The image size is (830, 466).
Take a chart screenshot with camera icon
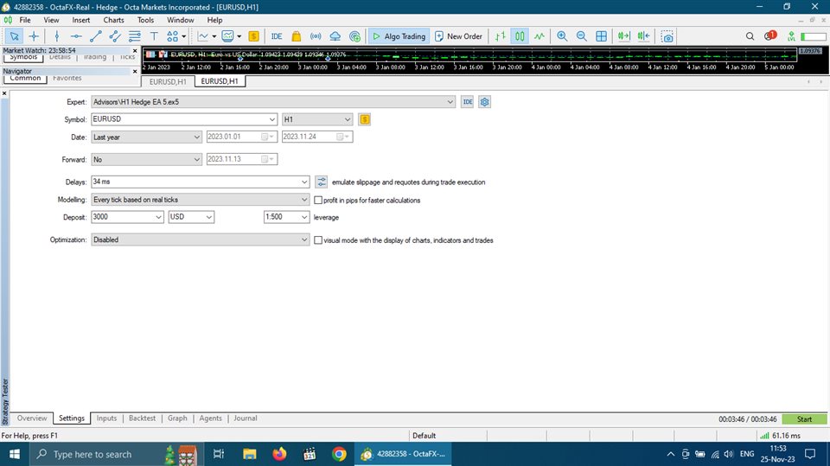pyautogui.click(x=667, y=36)
